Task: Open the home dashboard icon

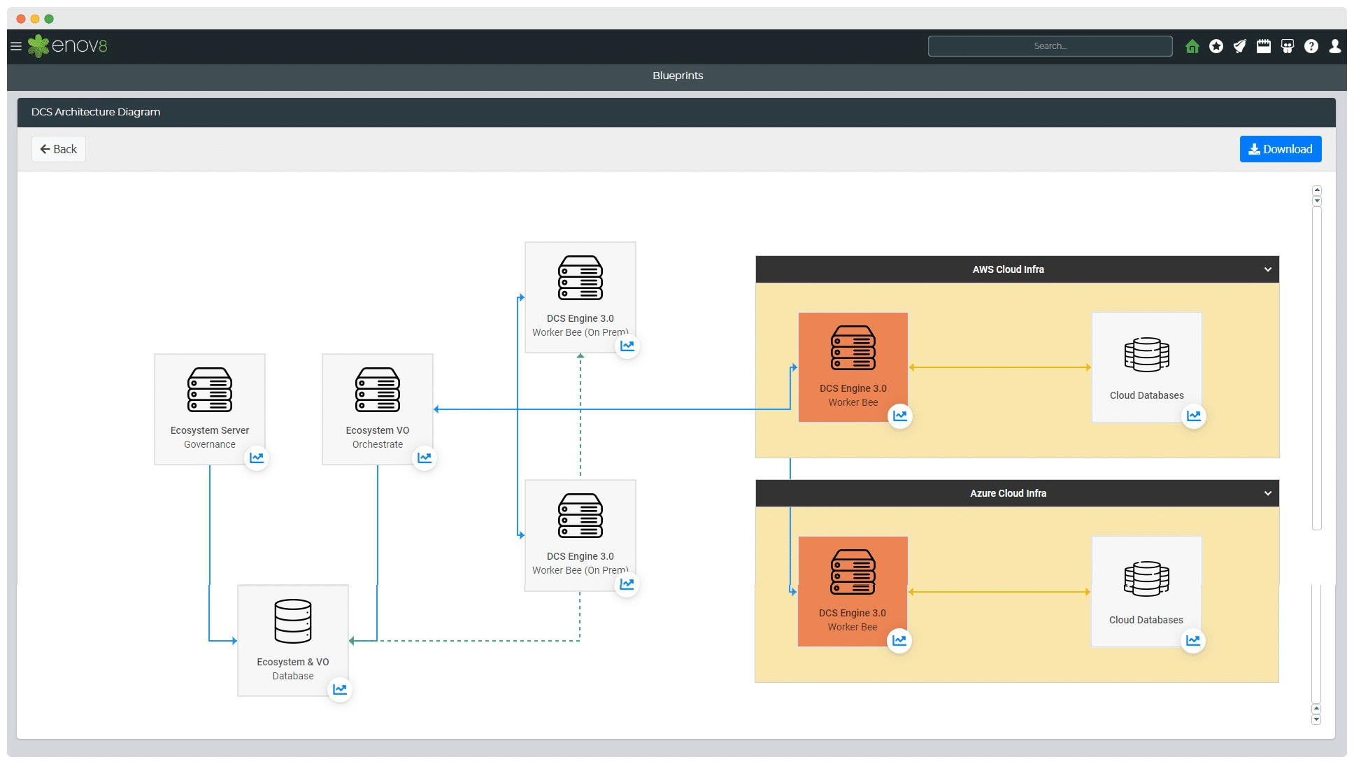Action: coord(1192,45)
